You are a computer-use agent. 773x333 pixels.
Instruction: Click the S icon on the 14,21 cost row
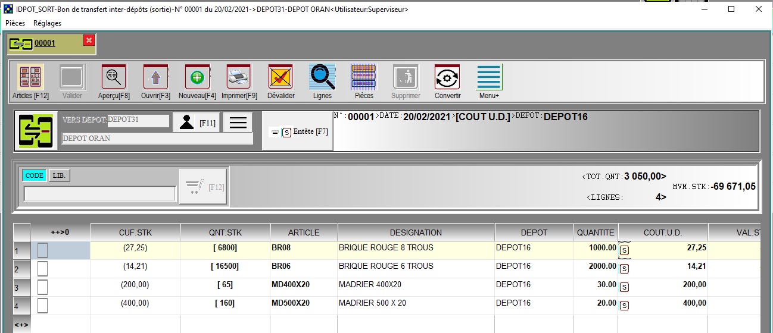[x=625, y=269]
